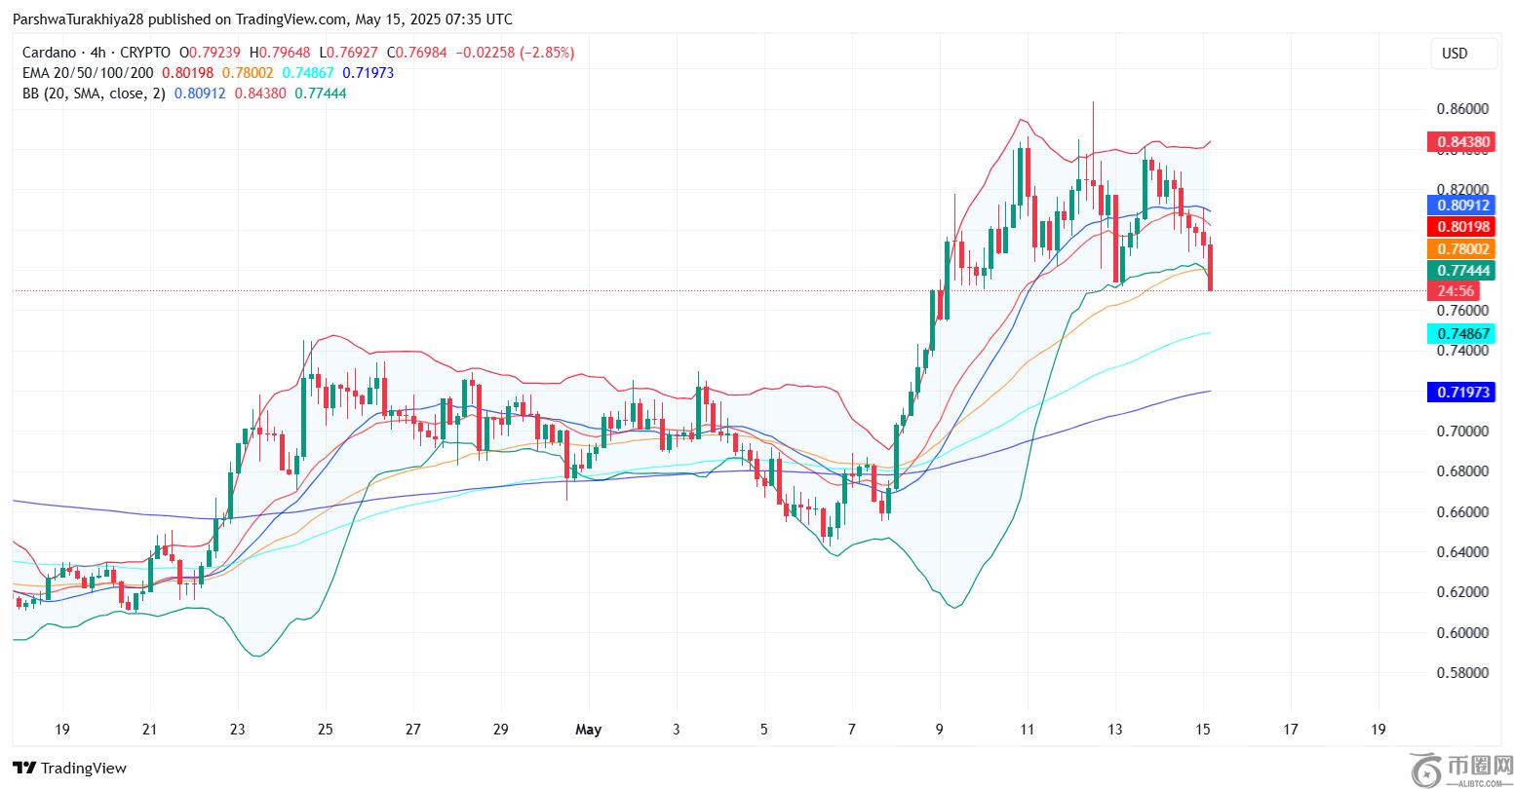This screenshot has width=1514, height=789.
Task: Click the cyan 0.74867 EMA price tag
Action: 1461,333
